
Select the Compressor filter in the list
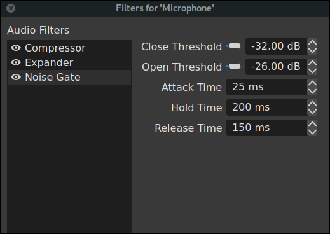pyautogui.click(x=69, y=48)
